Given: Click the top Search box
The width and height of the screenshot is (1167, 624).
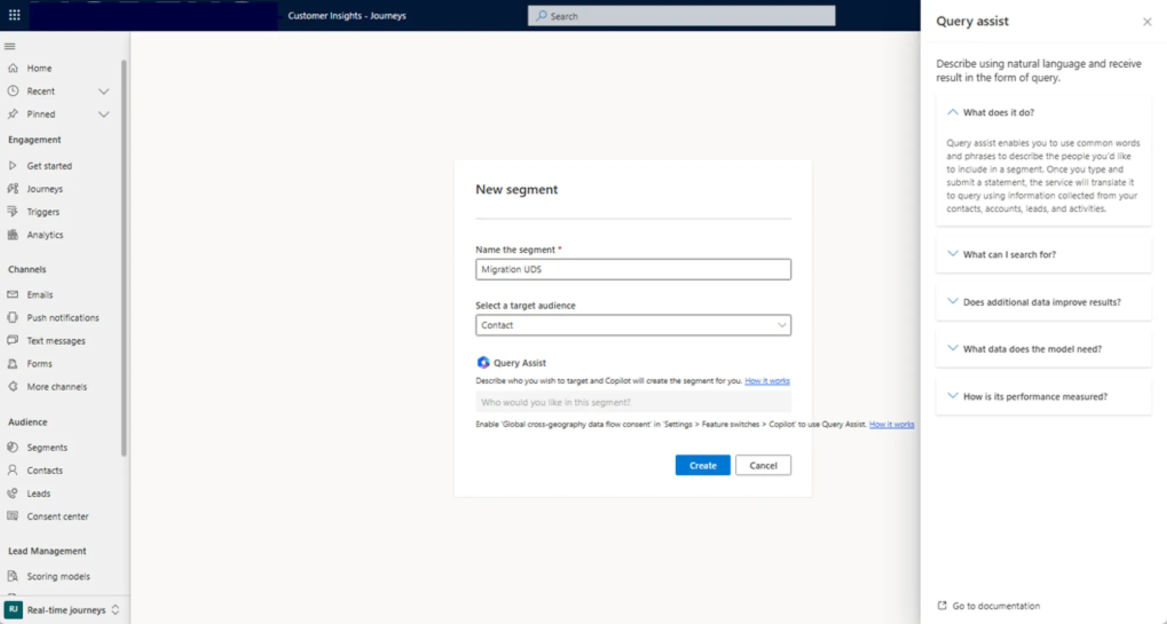Looking at the screenshot, I should (x=682, y=16).
